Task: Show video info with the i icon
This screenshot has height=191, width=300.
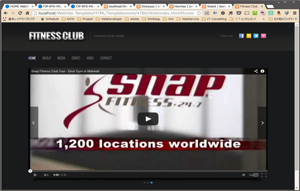Action: [262, 71]
